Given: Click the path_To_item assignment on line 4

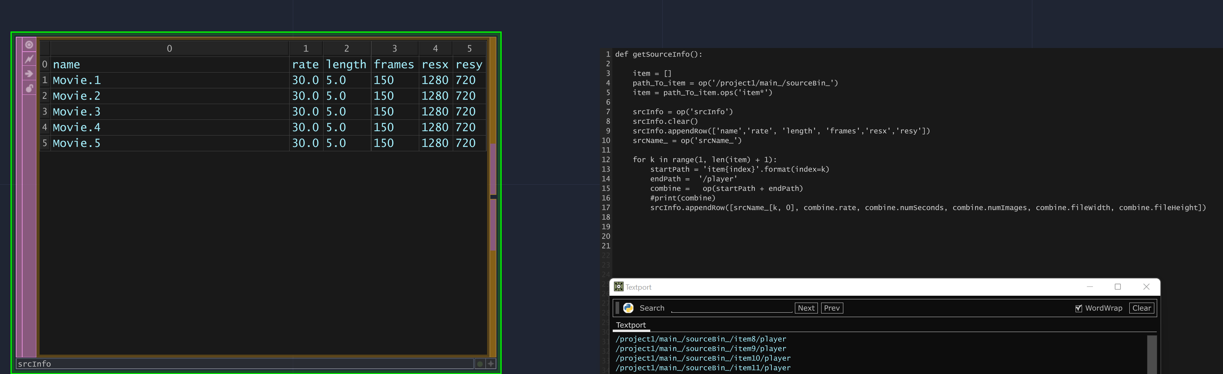Looking at the screenshot, I should coord(735,83).
